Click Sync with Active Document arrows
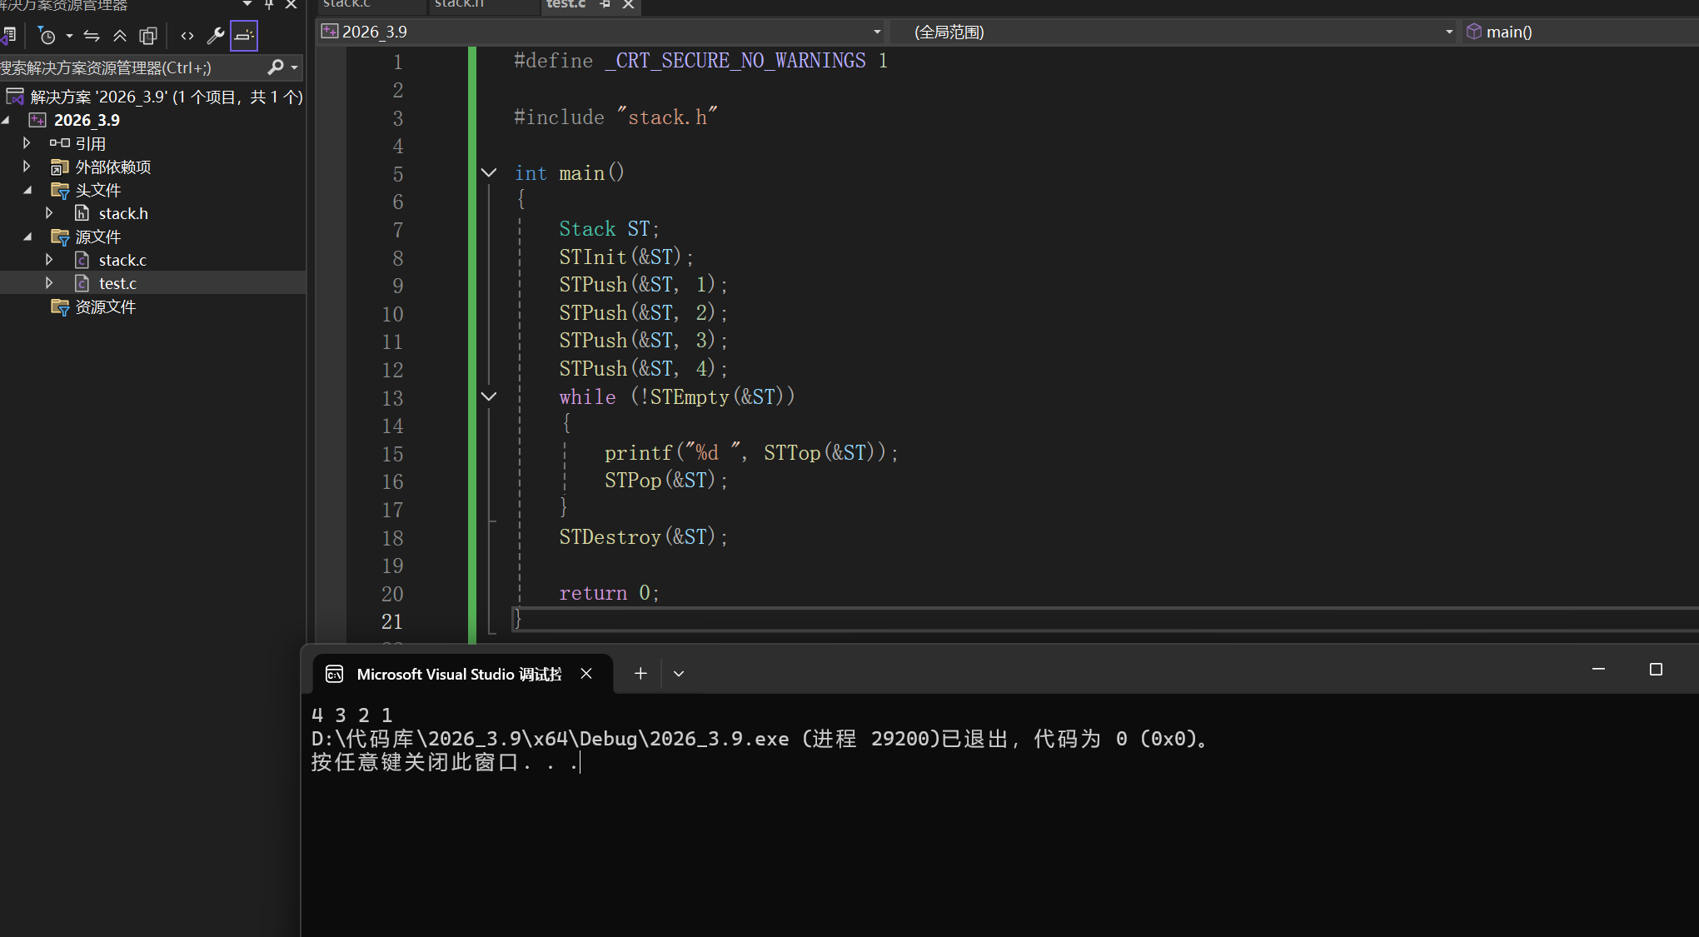Screen dimensions: 1699x937 point(92,36)
